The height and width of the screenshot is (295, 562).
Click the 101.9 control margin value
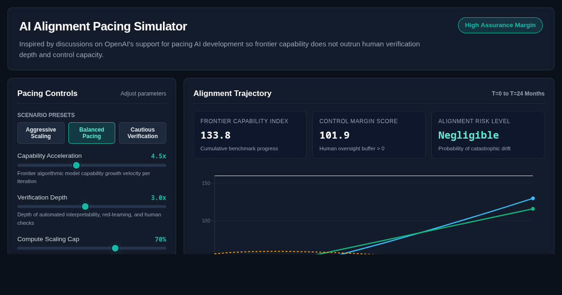click(x=334, y=135)
